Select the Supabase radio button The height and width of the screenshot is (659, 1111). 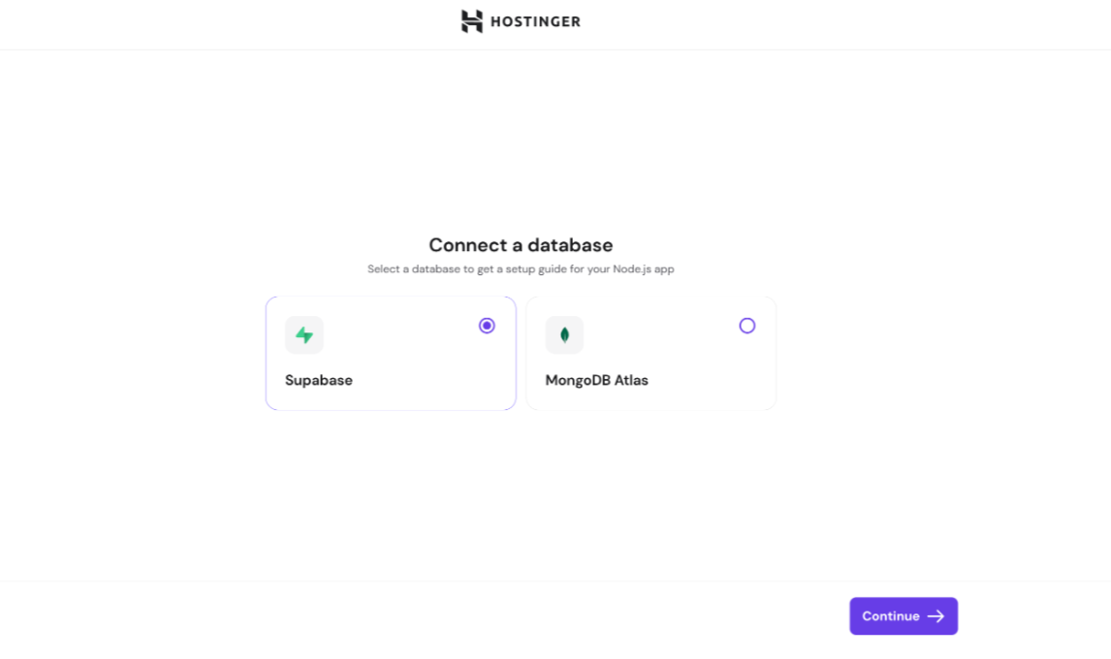point(487,326)
